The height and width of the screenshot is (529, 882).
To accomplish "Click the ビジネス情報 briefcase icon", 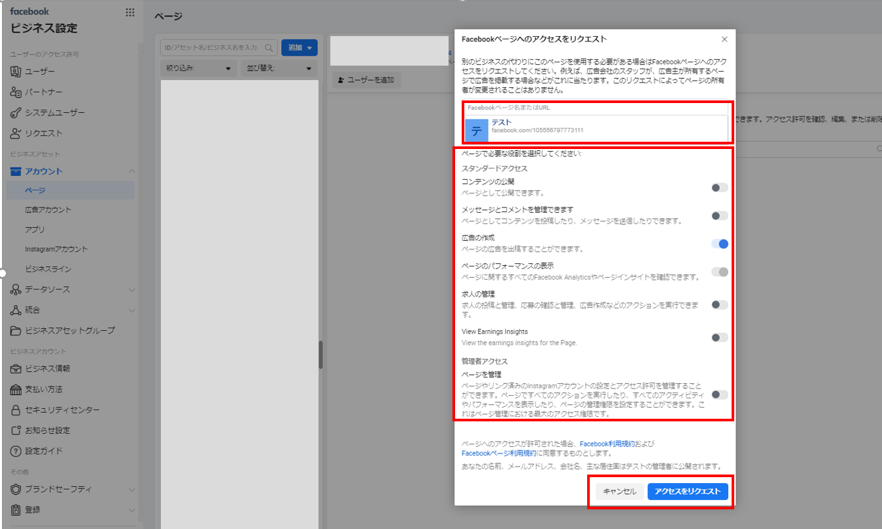I will tap(16, 369).
